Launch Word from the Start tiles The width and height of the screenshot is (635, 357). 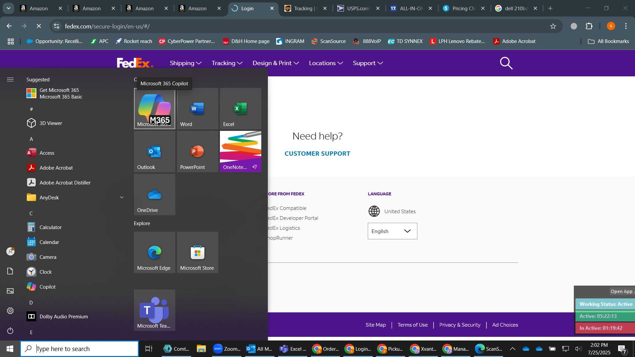tap(197, 108)
